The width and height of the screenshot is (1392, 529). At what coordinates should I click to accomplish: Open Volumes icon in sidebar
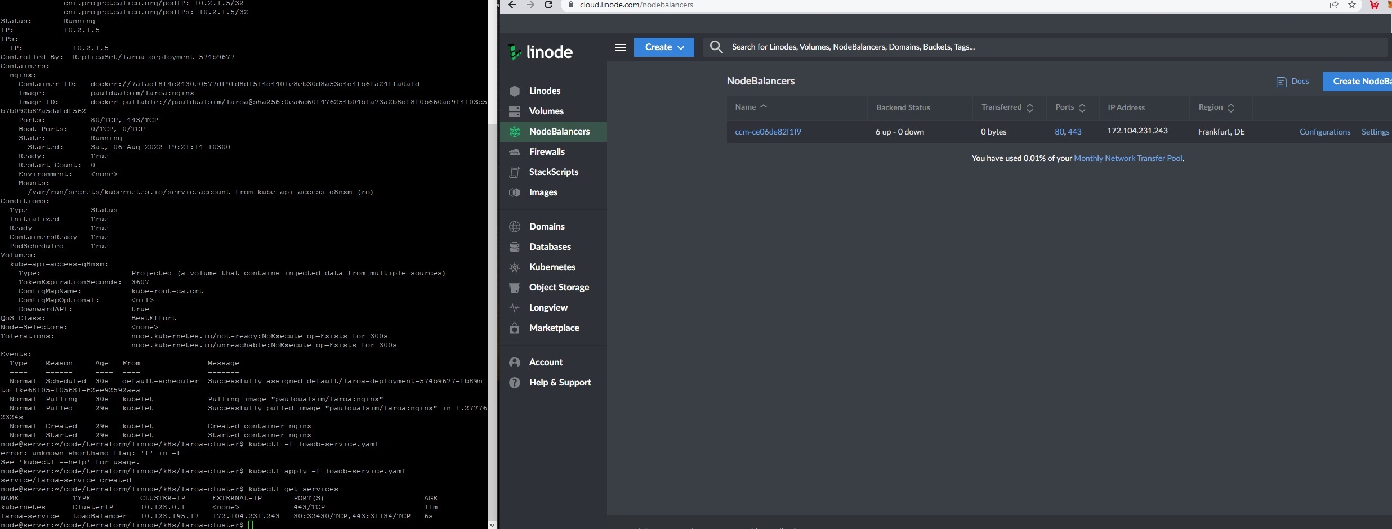515,111
